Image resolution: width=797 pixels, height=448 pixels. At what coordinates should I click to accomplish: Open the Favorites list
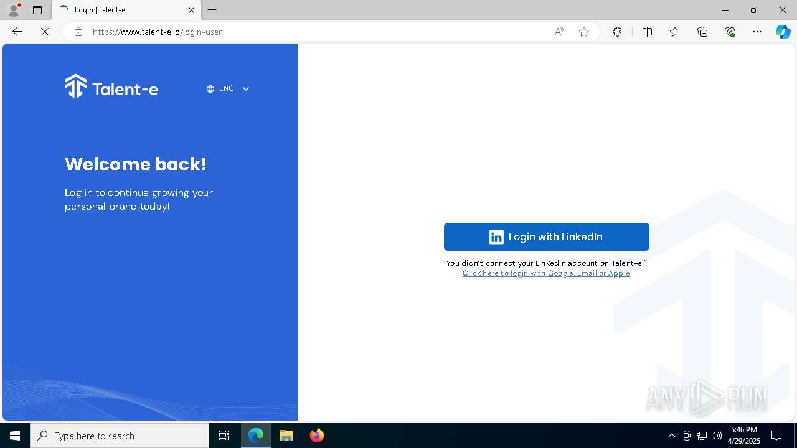675,32
